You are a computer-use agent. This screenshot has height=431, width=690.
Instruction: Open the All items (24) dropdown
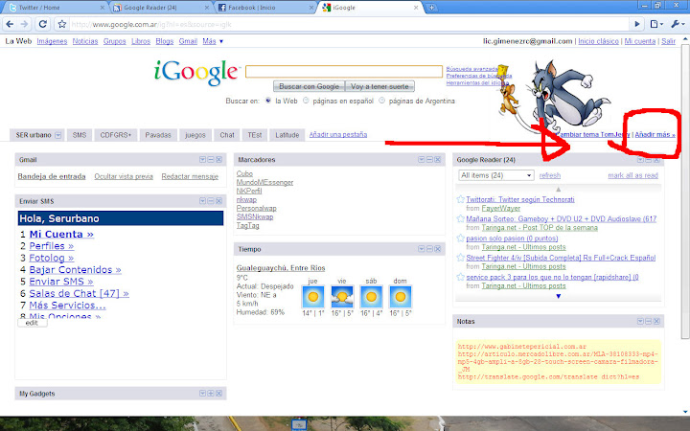(496, 175)
